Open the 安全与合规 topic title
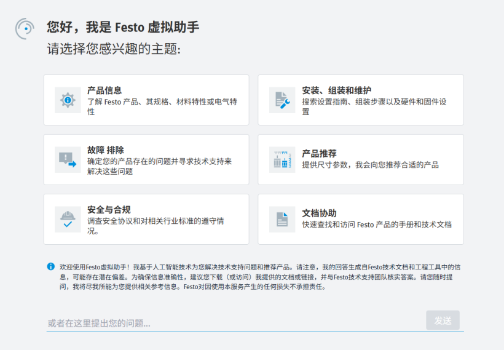Screen dimensions: 504x350 pyautogui.click(x=109, y=210)
